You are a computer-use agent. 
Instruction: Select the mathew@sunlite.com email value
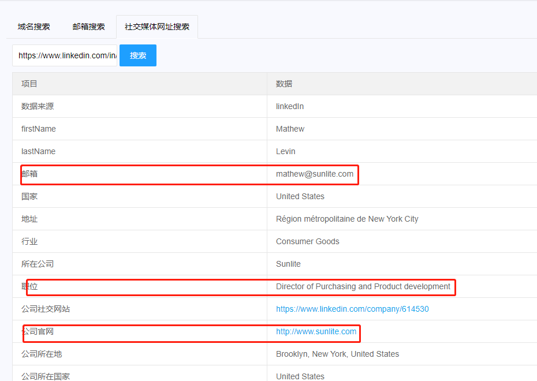point(315,174)
